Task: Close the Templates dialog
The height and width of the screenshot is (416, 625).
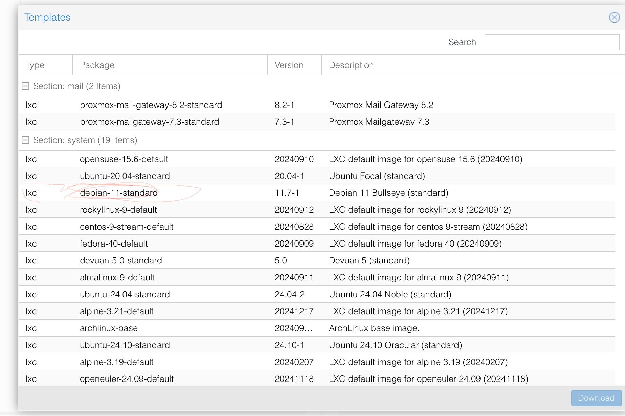Action: [x=614, y=17]
